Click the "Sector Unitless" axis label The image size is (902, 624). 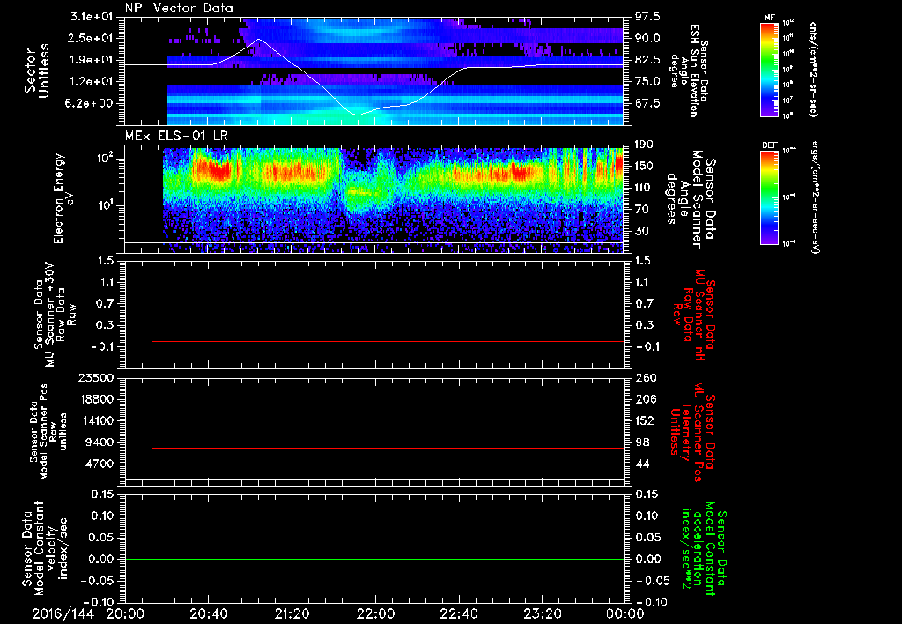(36, 71)
